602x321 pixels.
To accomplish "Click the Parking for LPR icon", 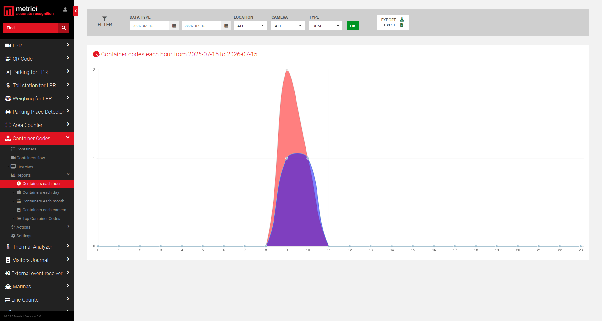I will (x=8, y=72).
